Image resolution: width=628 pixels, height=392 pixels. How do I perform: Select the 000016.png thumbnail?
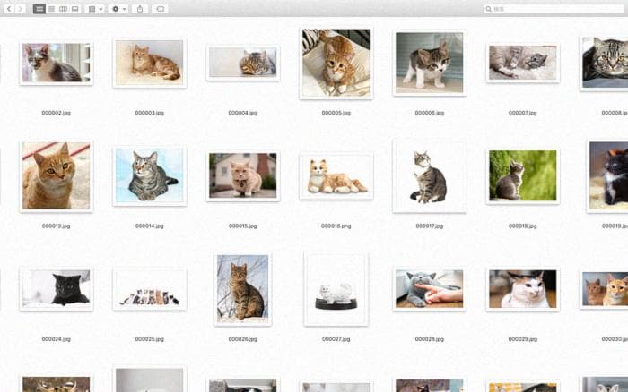[336, 175]
